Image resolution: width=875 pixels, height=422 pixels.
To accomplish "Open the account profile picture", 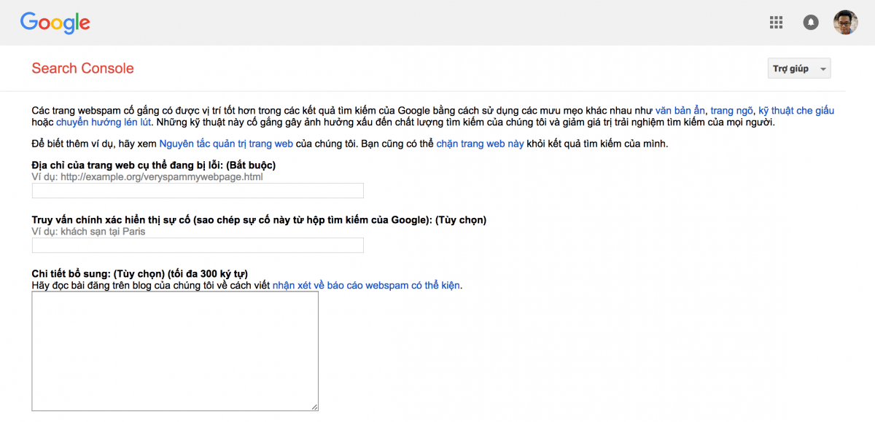I will pos(846,23).
